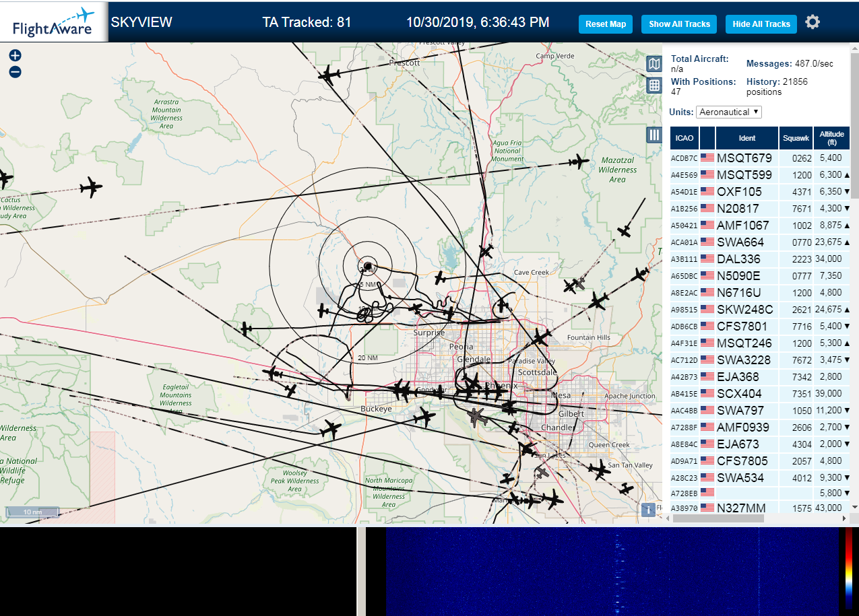859x616 pixels.
Task: Select the EJA368 aircraft row
Action: click(x=760, y=376)
